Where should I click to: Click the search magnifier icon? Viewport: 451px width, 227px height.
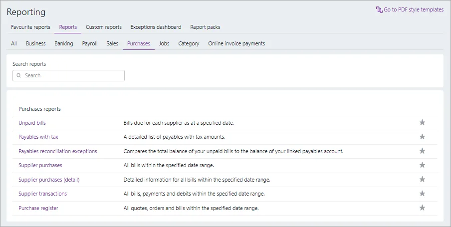tap(19, 76)
